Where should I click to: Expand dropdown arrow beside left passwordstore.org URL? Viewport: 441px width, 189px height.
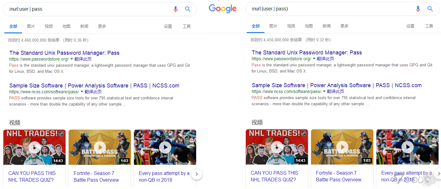tap(72, 59)
